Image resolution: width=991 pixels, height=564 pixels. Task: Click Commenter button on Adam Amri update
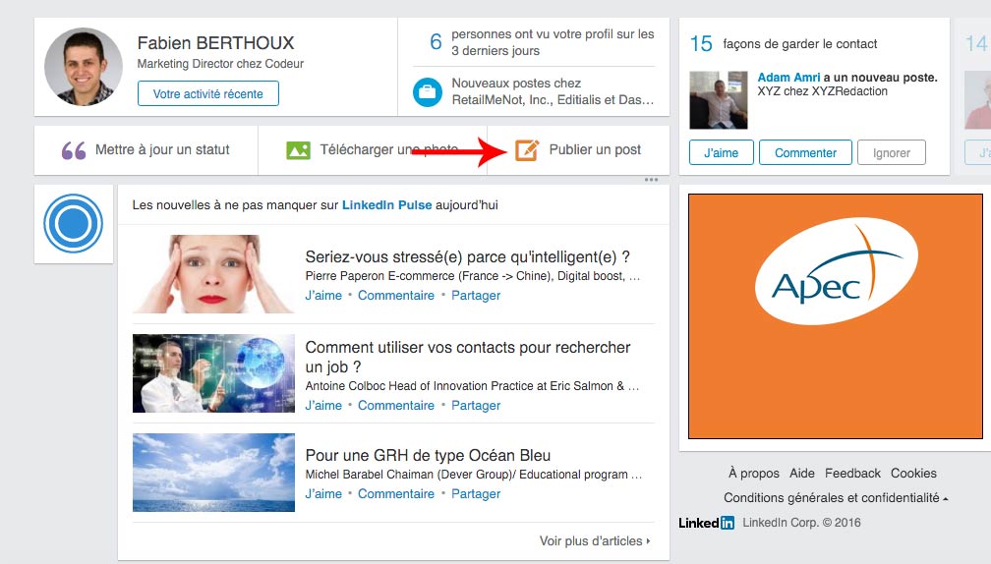(805, 153)
